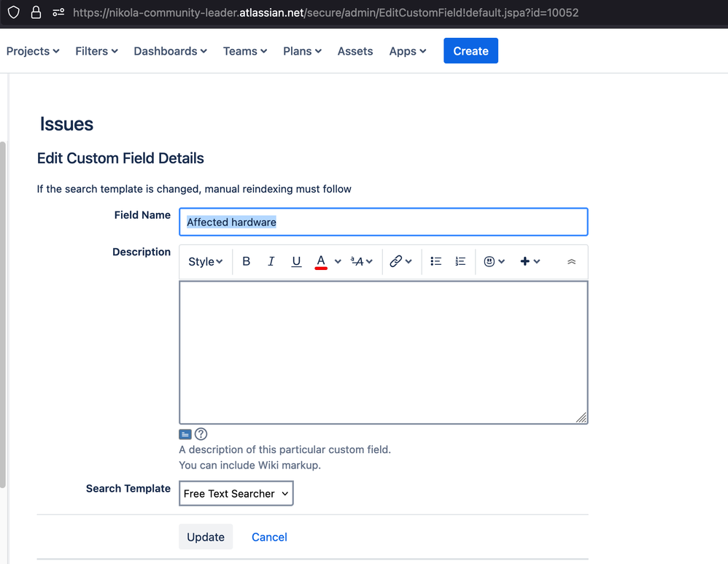Viewport: 728px width, 564px height.
Task: Toggle underline formatting
Action: 296,261
